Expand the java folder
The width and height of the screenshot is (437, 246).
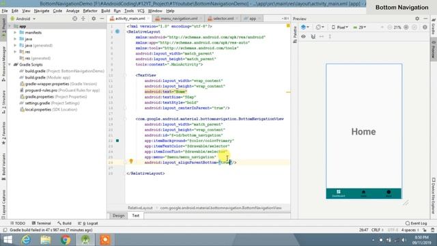pyautogui.click(x=15, y=39)
